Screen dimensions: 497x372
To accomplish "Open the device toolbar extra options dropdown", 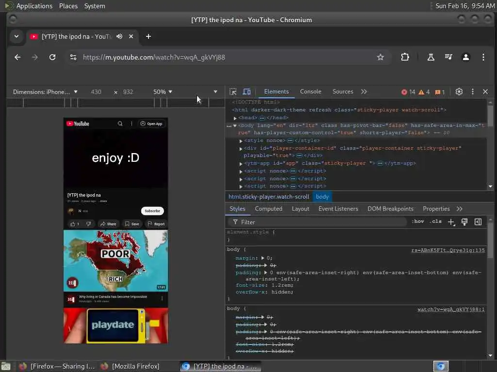I will 215,92.
